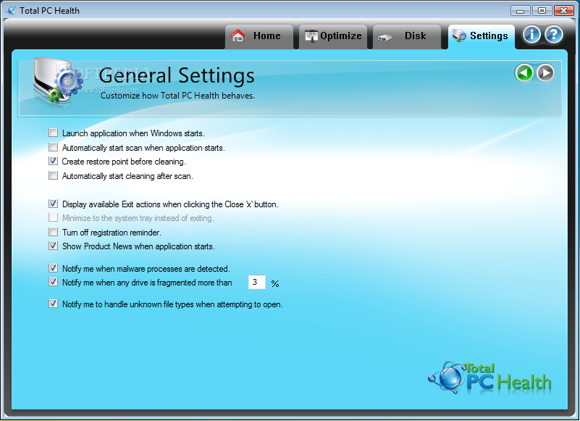The width and height of the screenshot is (580, 421).
Task: Minimize the Total PC Health window
Action: click(x=520, y=10)
